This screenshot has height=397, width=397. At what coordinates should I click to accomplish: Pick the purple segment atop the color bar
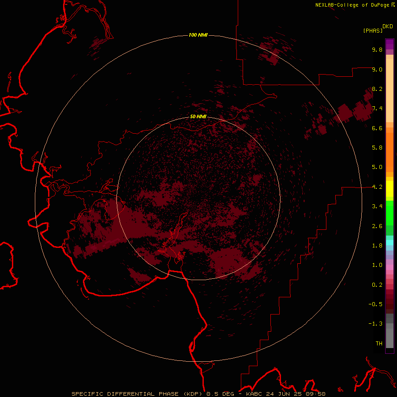pos(390,44)
